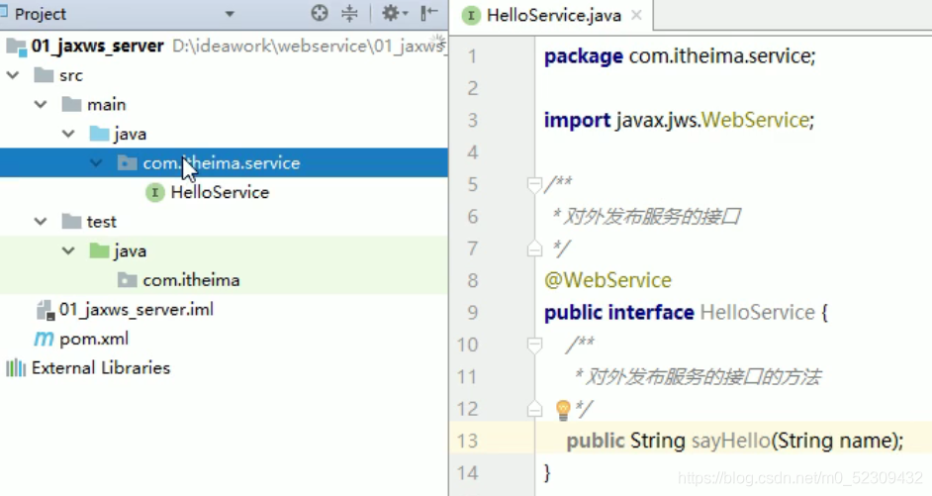
Task: Click the HelloService interface icon in tree
Action: 154,192
